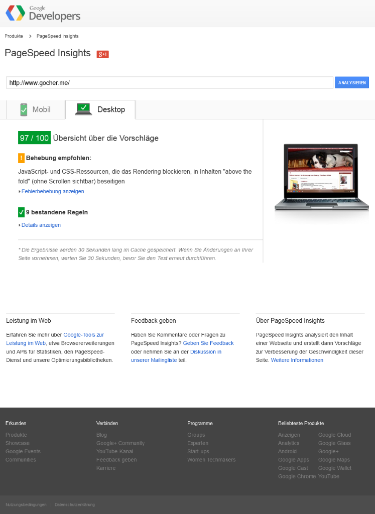Open Google Cast footer link
The width and height of the screenshot is (375, 514).
293,468
